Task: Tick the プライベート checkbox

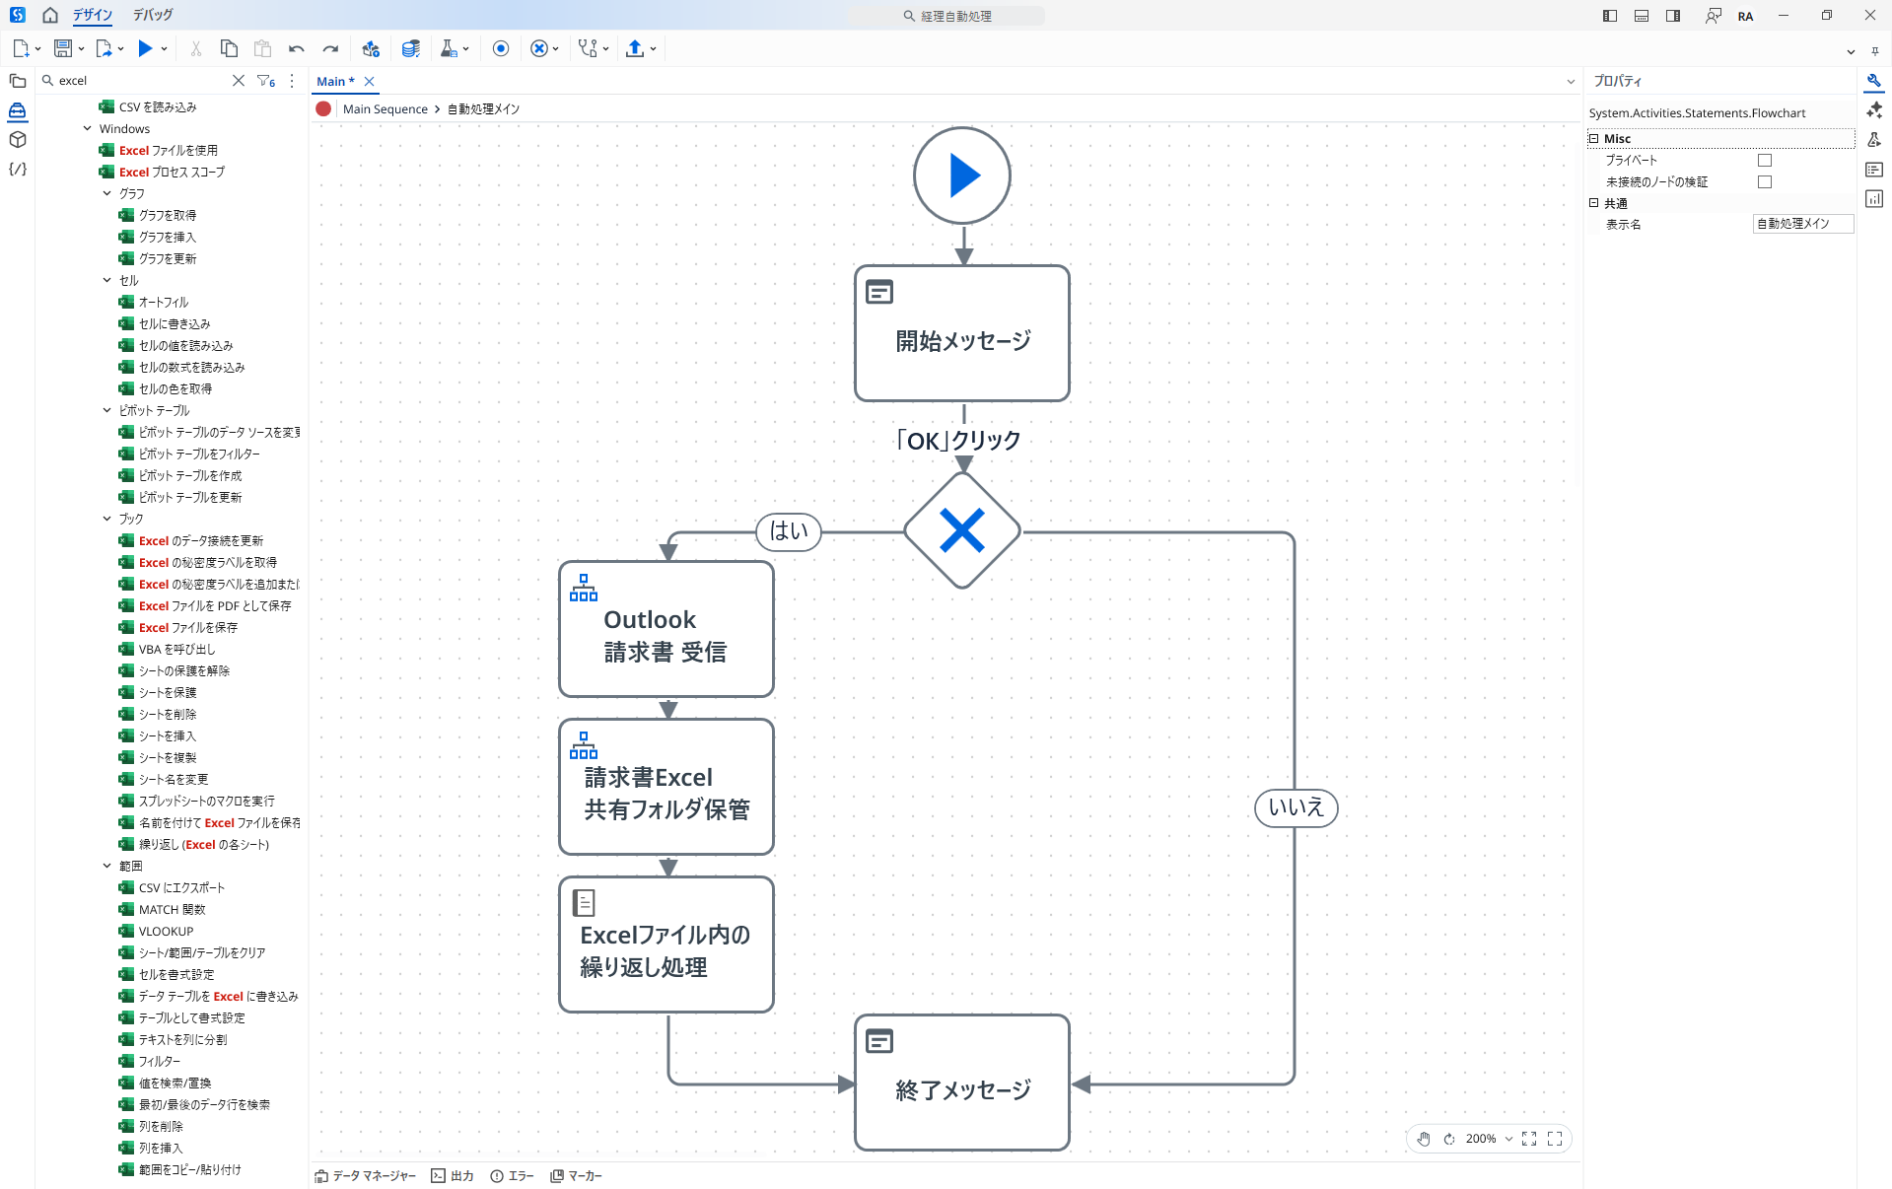Action: click(x=1764, y=160)
